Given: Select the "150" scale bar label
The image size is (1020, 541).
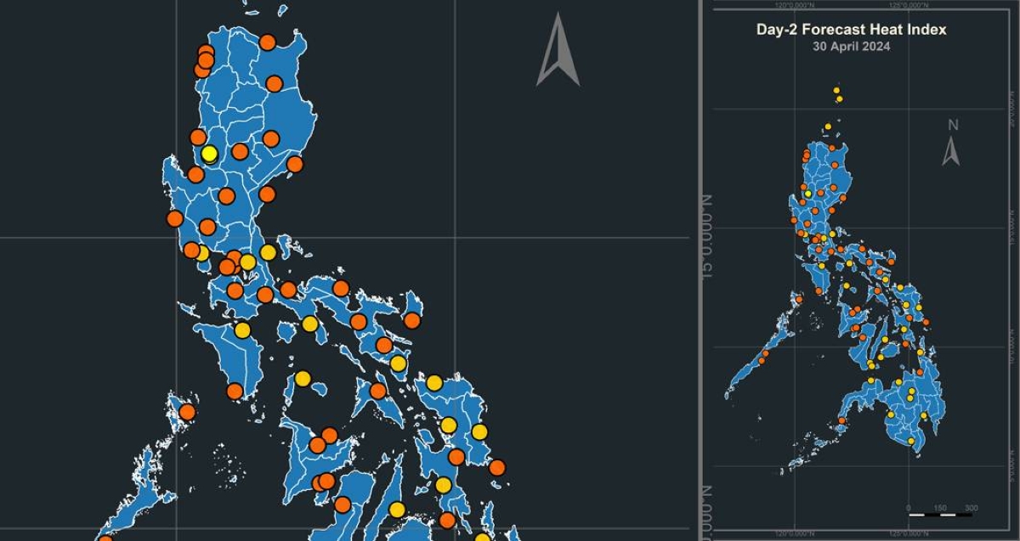Looking at the screenshot, I should tap(940, 508).
